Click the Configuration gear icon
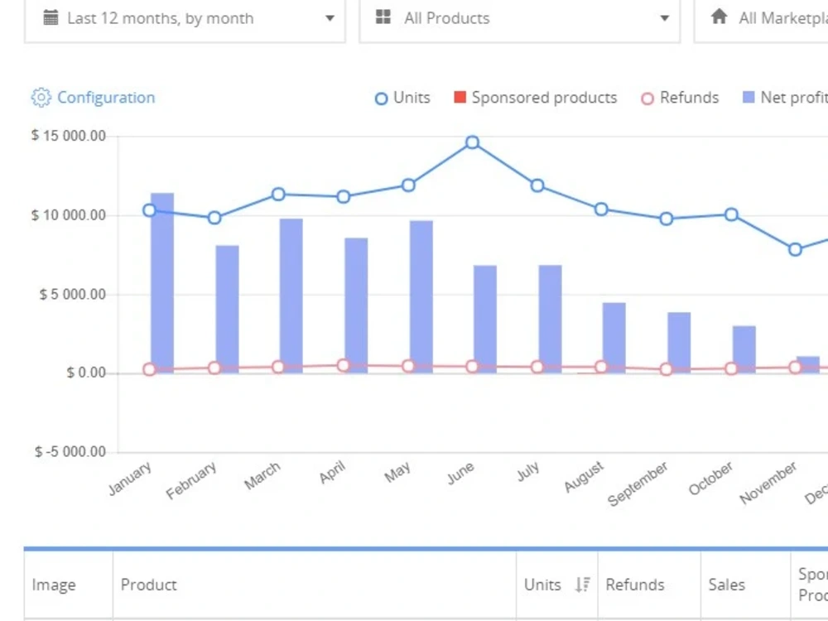Image resolution: width=828 pixels, height=621 pixels. click(41, 98)
